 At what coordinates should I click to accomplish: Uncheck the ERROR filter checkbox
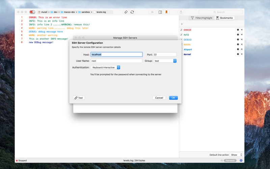(x=181, y=30)
